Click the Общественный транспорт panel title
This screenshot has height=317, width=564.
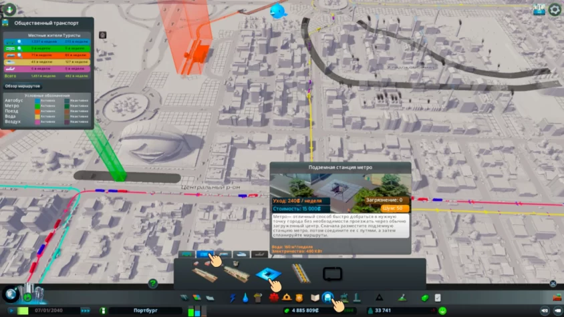[46, 23]
